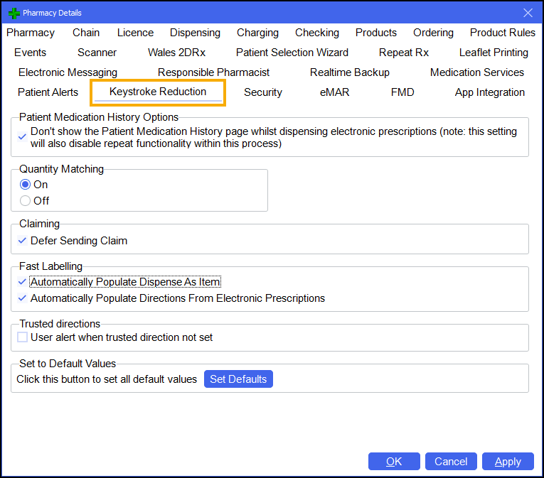Switch to the Dispensing tab
This screenshot has width=544, height=478.
click(195, 33)
